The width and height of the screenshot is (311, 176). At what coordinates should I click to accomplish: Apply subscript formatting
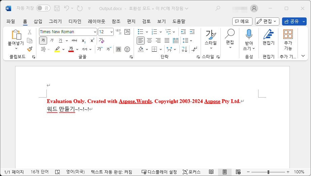click(x=84, y=41)
